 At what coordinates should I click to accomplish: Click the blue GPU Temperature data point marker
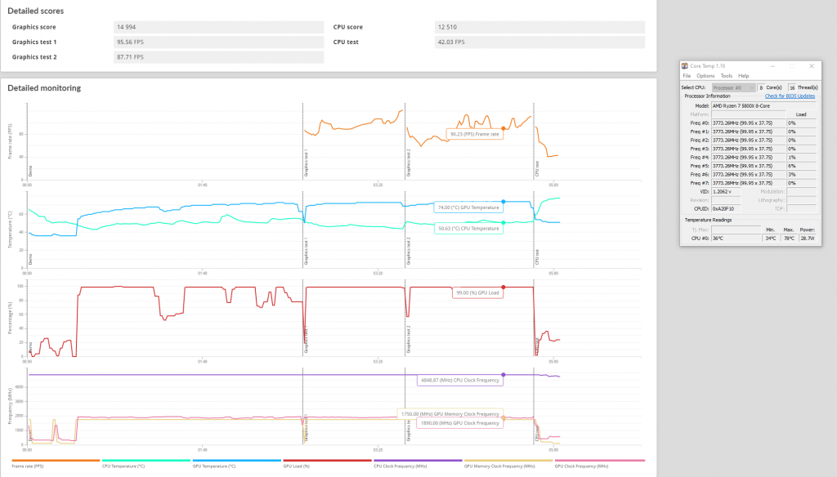tap(504, 202)
